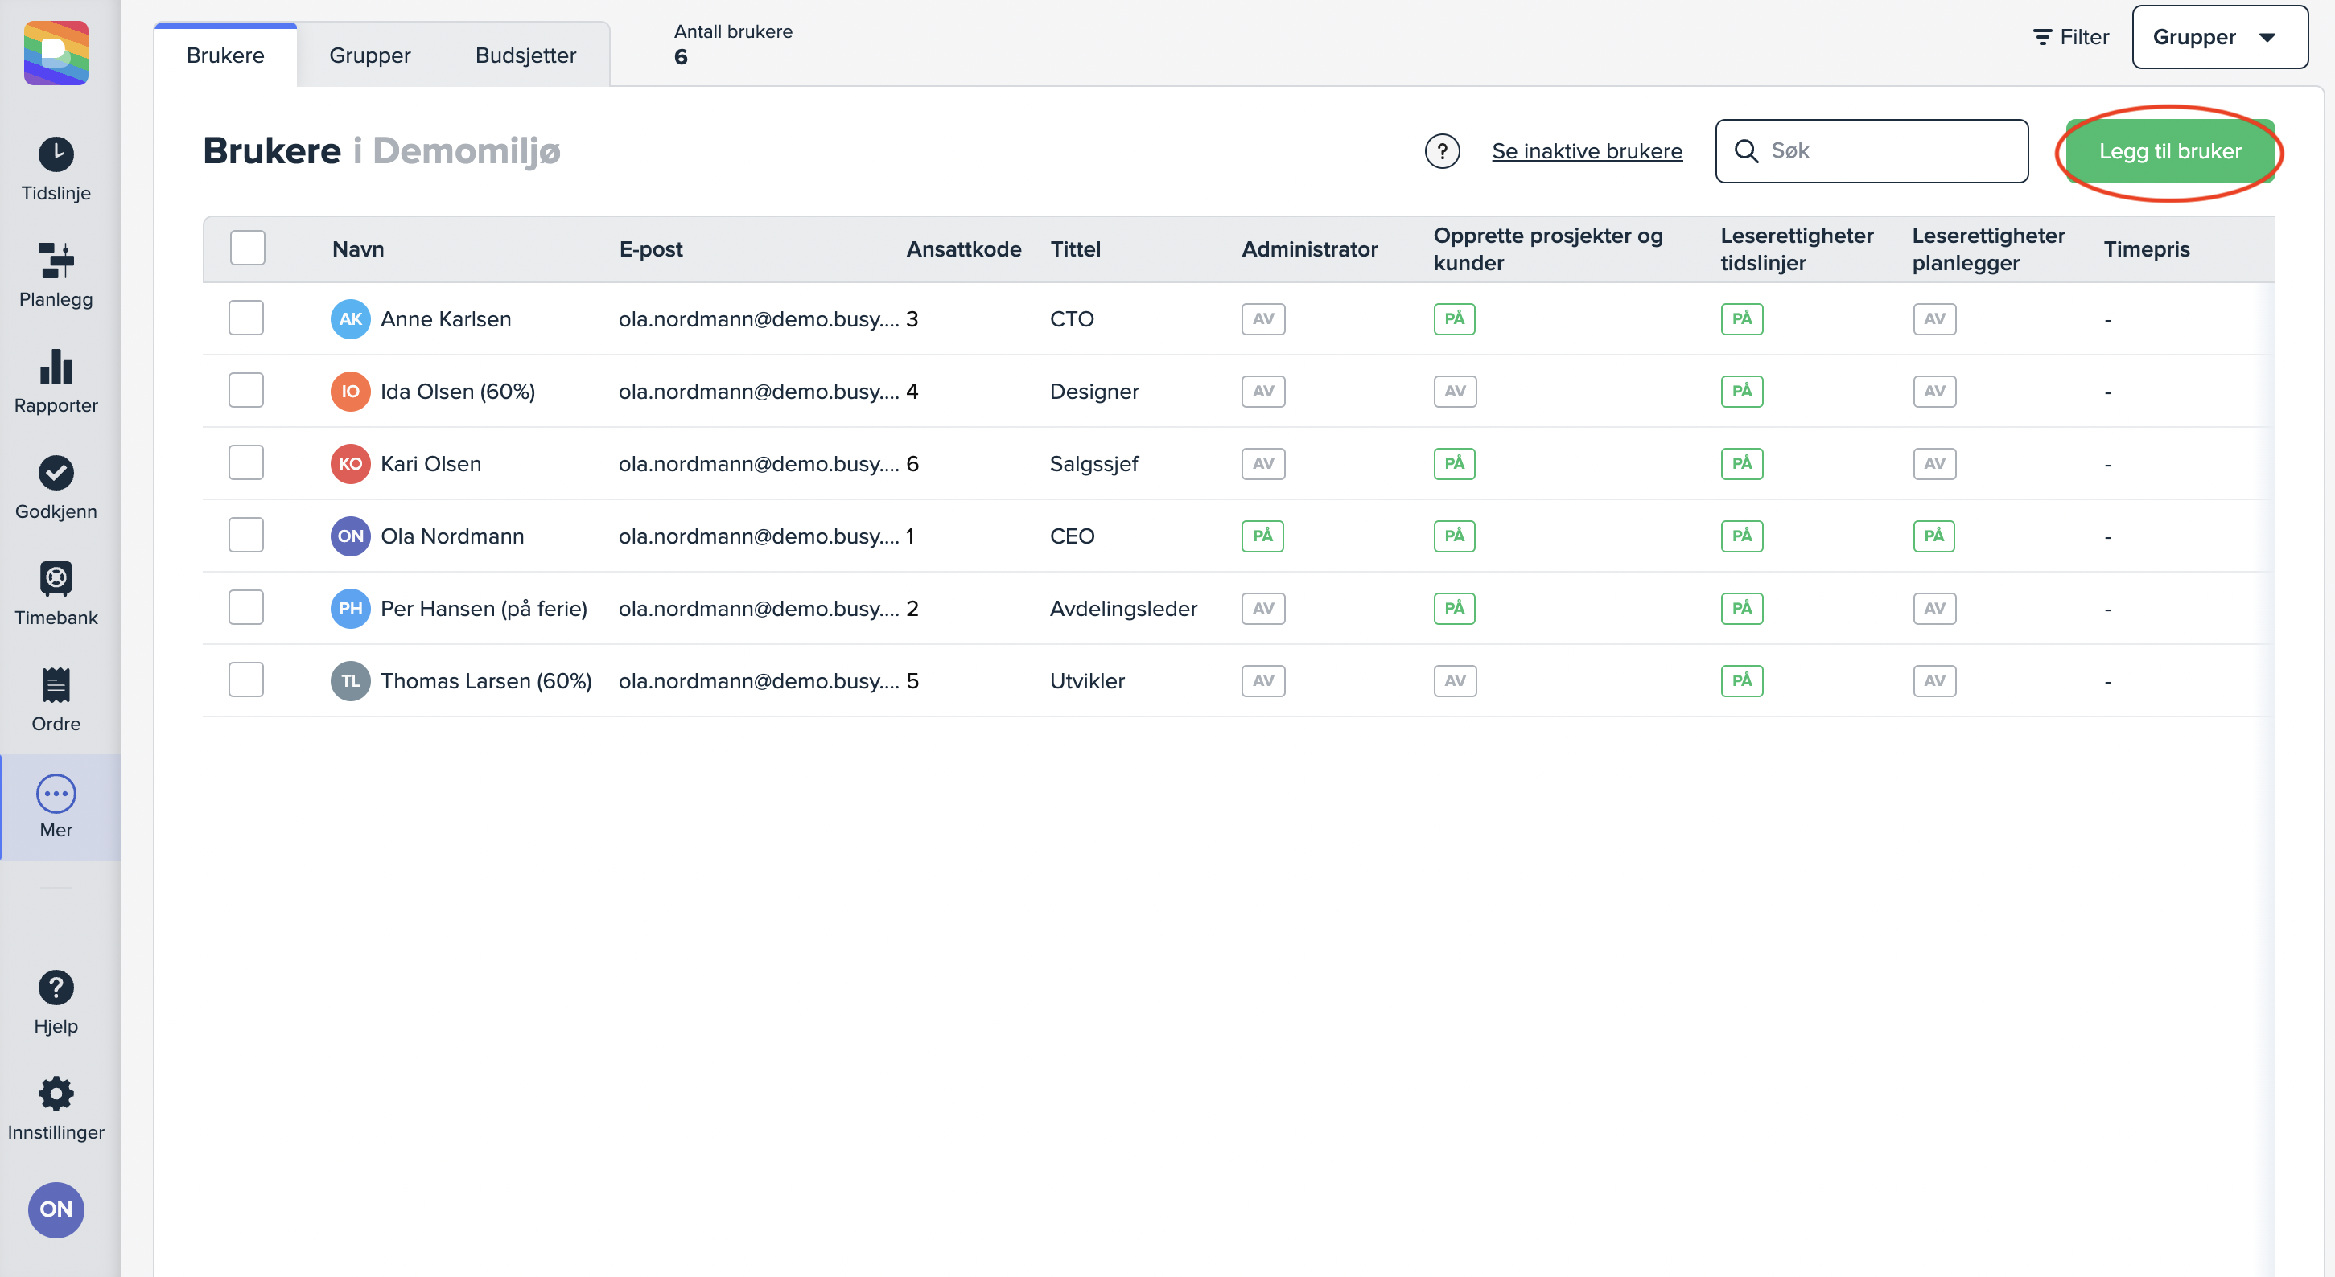Toggle the select-all checkbox in the header
Image resolution: width=2335 pixels, height=1277 pixels.
pyautogui.click(x=246, y=247)
